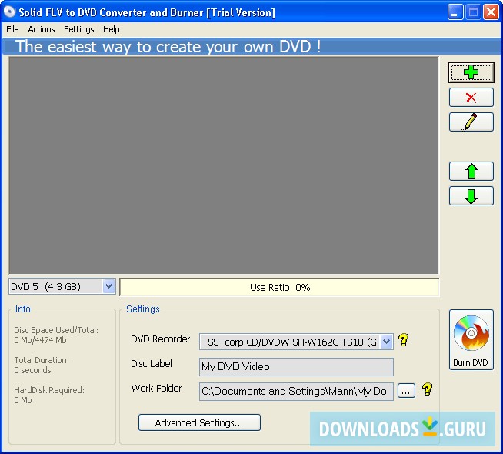Click the 'Disc Space Used/Total:' info text
The width and height of the screenshot is (503, 454).
click(56, 330)
